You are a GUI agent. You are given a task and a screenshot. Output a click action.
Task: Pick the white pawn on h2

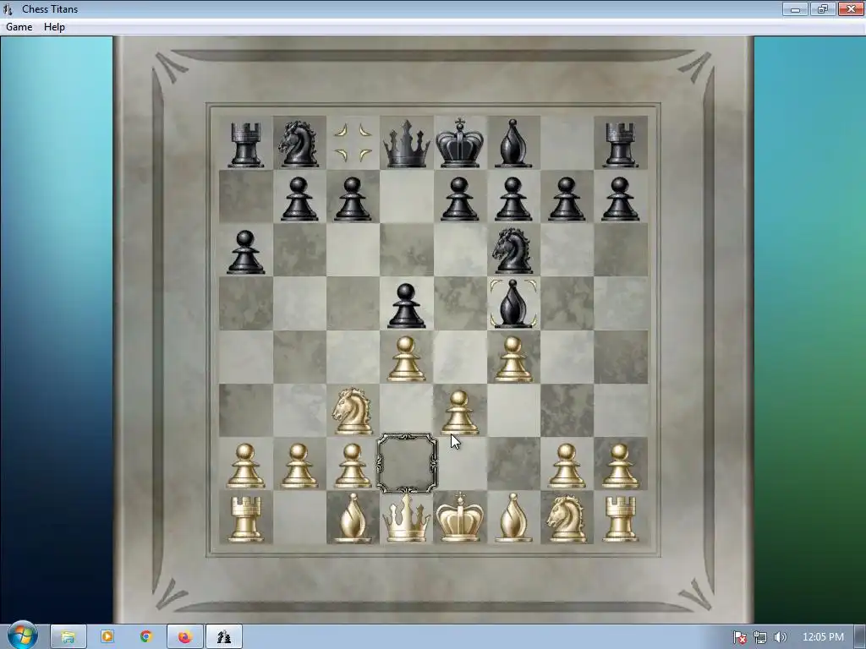coord(621,466)
